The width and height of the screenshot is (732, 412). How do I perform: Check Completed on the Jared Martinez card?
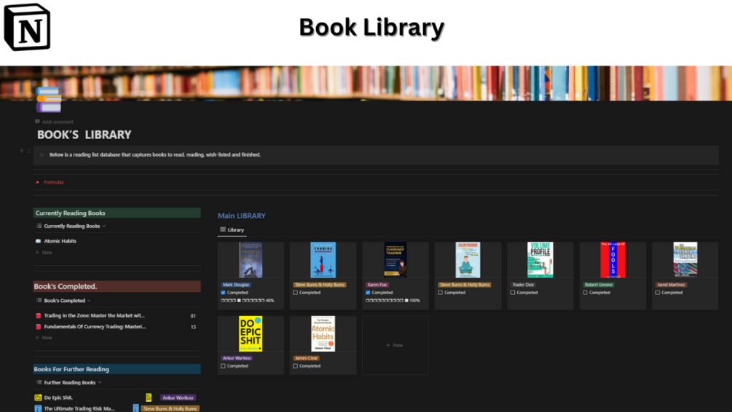(658, 293)
